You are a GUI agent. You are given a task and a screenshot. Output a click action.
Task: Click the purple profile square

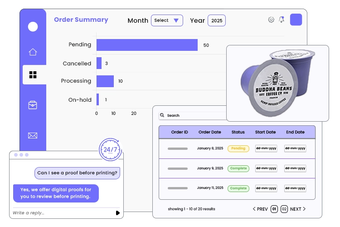pos(296,20)
